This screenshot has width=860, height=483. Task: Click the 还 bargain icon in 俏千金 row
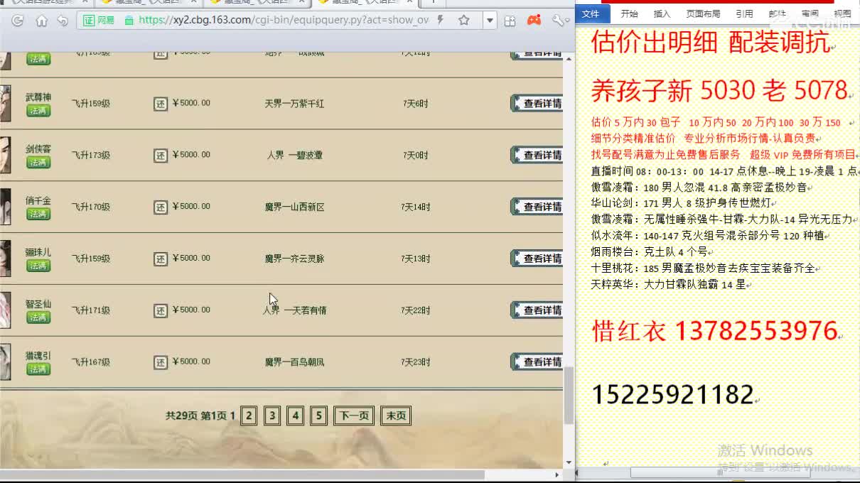[x=161, y=207]
